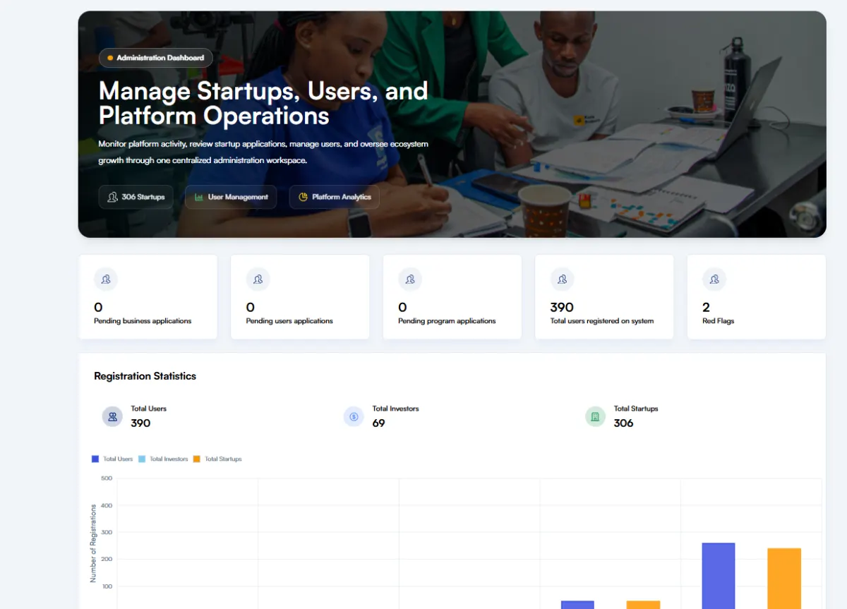Click the 2 Red Flags count

point(706,307)
